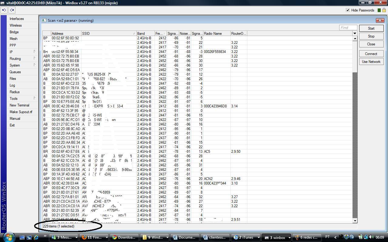Click the Use Network button
This screenshot has width=388, height=242.
tap(371, 62)
